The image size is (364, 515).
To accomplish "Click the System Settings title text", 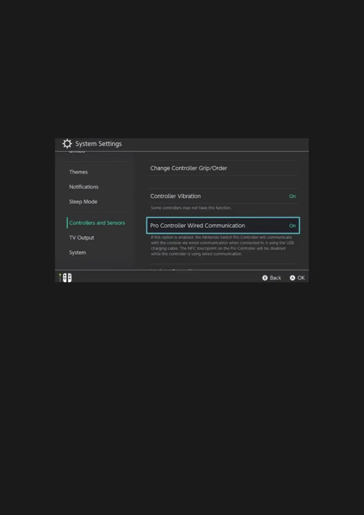I will (x=98, y=144).
